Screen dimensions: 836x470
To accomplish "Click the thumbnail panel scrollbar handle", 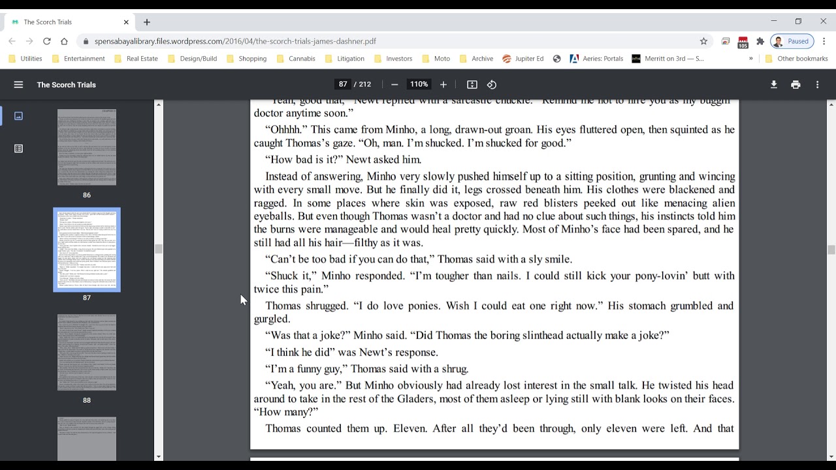I will coord(158,249).
